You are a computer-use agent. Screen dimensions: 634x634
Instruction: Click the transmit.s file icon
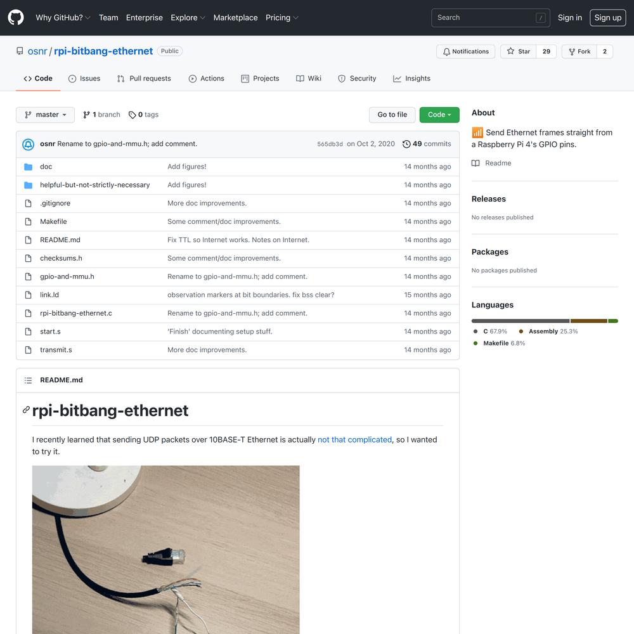pyautogui.click(x=28, y=350)
